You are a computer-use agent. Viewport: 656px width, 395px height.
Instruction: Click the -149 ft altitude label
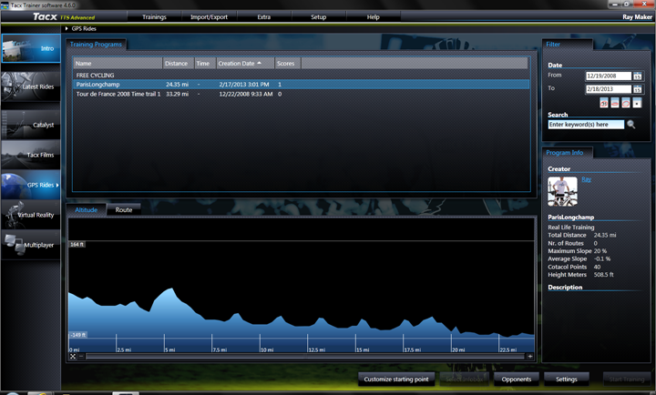(x=77, y=335)
